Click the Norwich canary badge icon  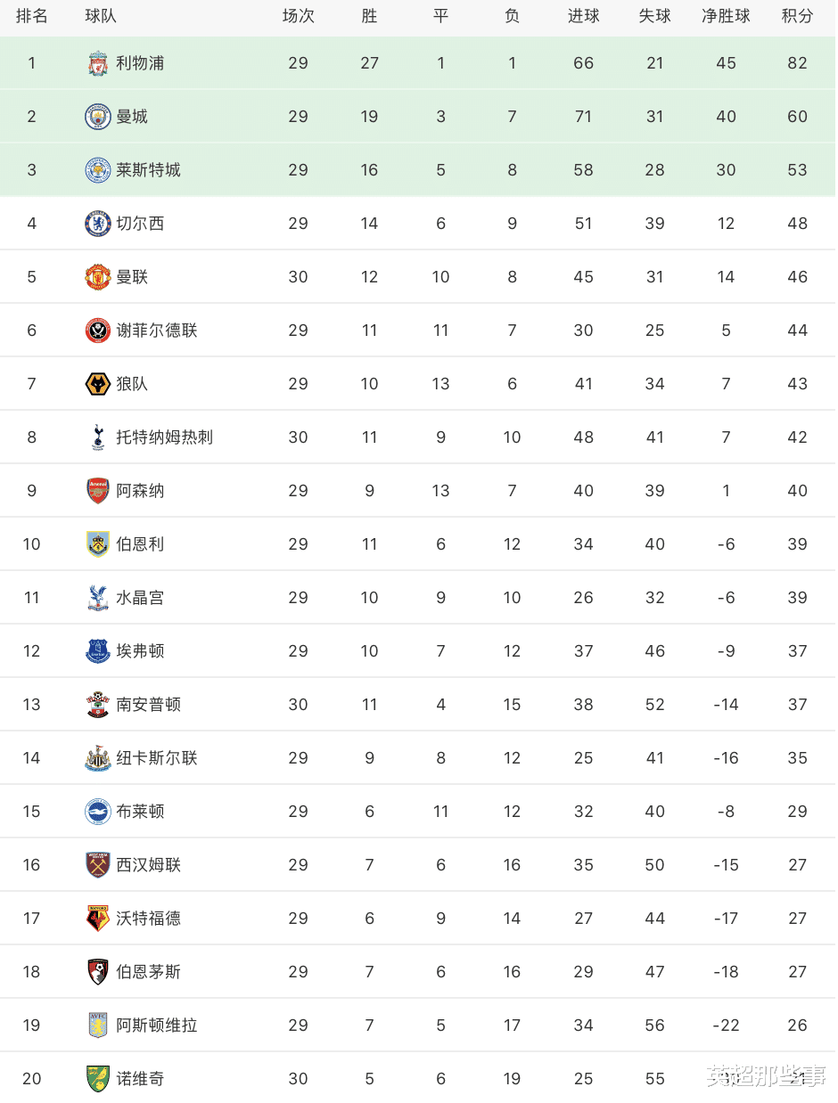pyautogui.click(x=97, y=1079)
